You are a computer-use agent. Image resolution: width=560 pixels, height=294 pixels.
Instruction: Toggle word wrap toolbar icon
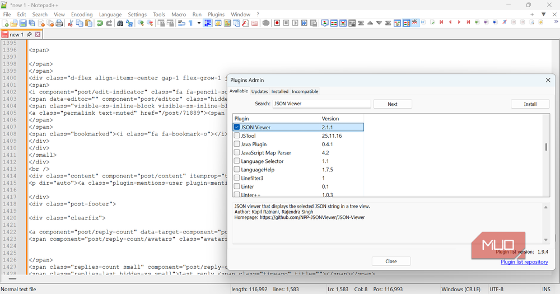pyautogui.click(x=181, y=23)
